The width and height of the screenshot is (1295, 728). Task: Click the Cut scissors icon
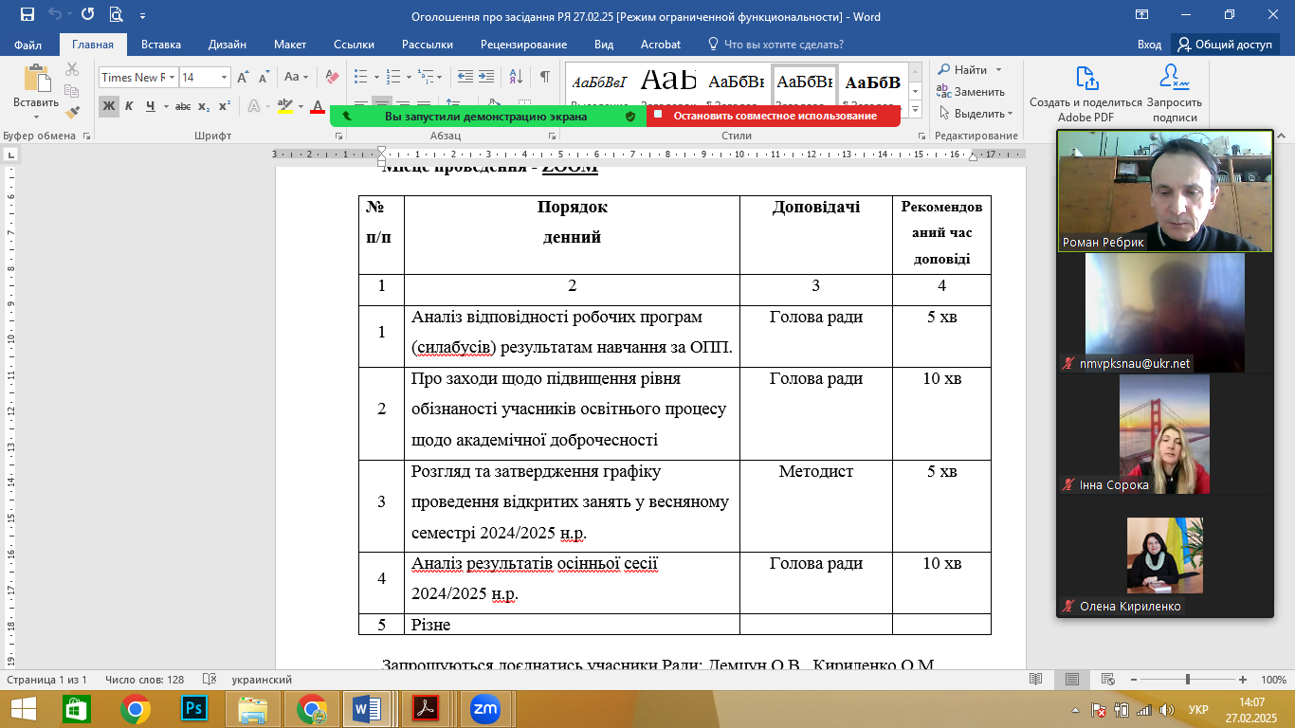coord(72,69)
